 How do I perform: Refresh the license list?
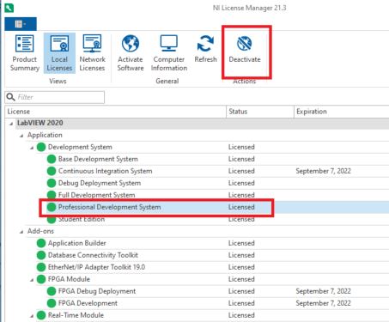(x=205, y=49)
